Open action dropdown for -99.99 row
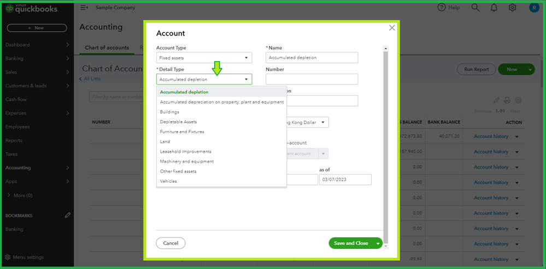This screenshot has height=269, width=546. pos(516,259)
